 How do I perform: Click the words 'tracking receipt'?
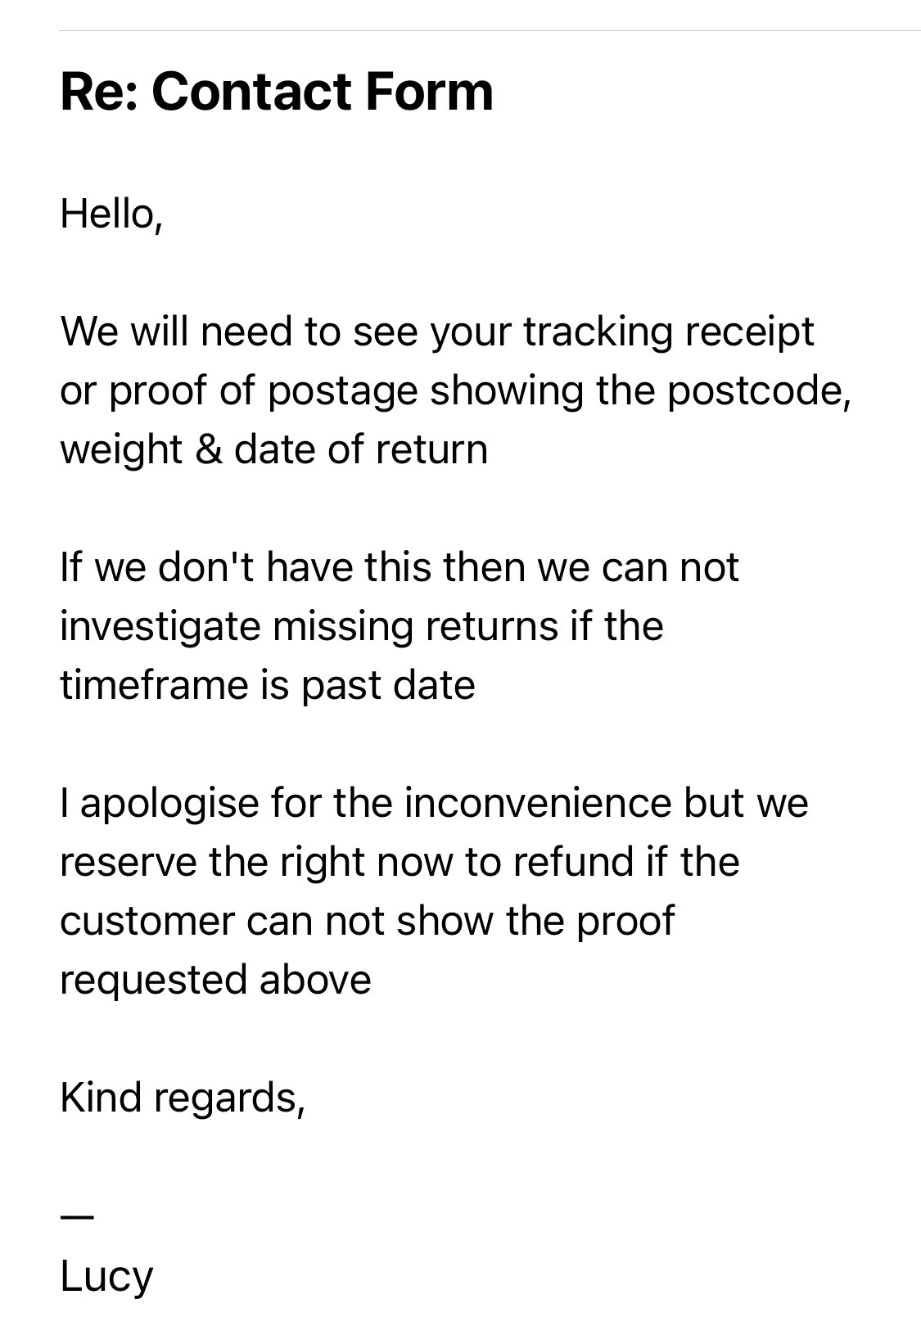(x=668, y=331)
